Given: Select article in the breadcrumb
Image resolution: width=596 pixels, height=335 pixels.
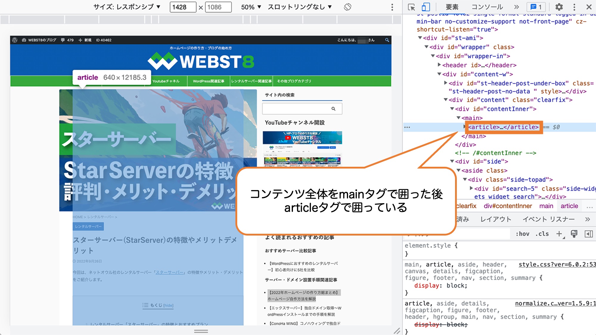Looking at the screenshot, I should pos(569,206).
